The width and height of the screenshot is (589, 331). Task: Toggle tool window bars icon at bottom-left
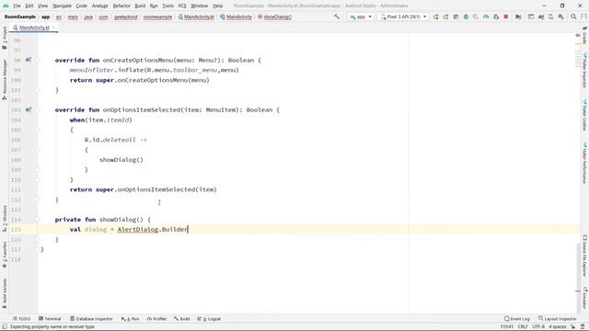pos(5,327)
